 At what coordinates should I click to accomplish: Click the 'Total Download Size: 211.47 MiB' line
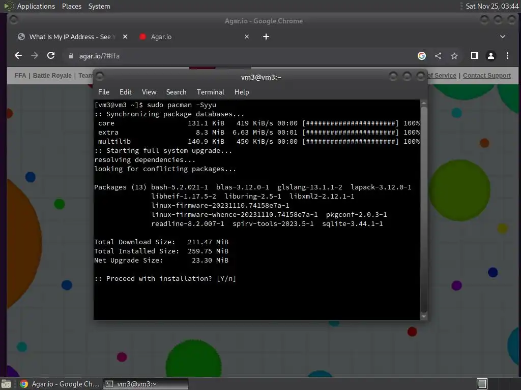tap(161, 242)
